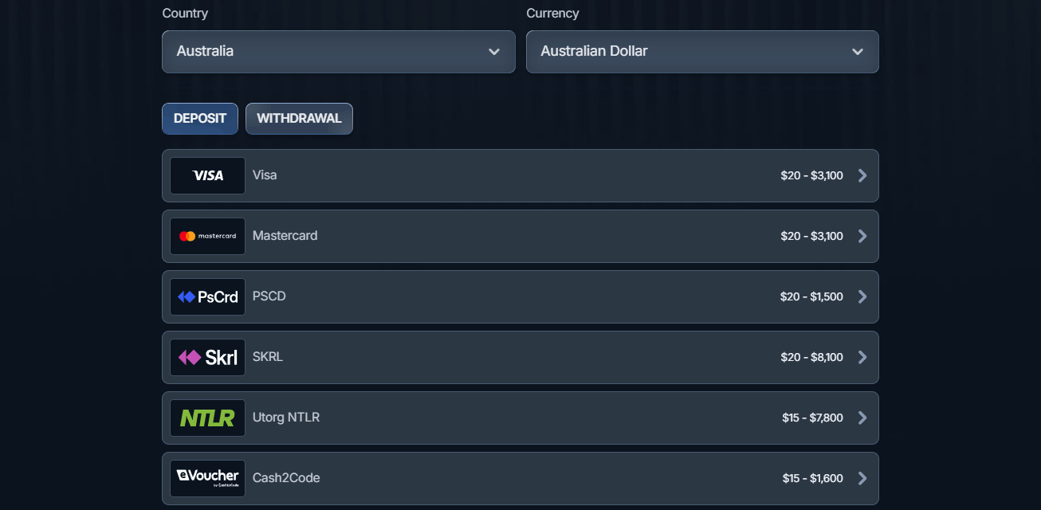This screenshot has width=1041, height=510.
Task: Select the PSCD payment row
Action: click(520, 296)
